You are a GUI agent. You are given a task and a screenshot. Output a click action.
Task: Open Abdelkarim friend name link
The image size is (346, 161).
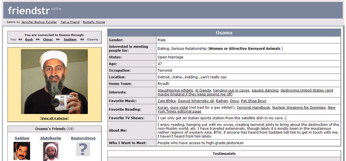click(x=51, y=138)
